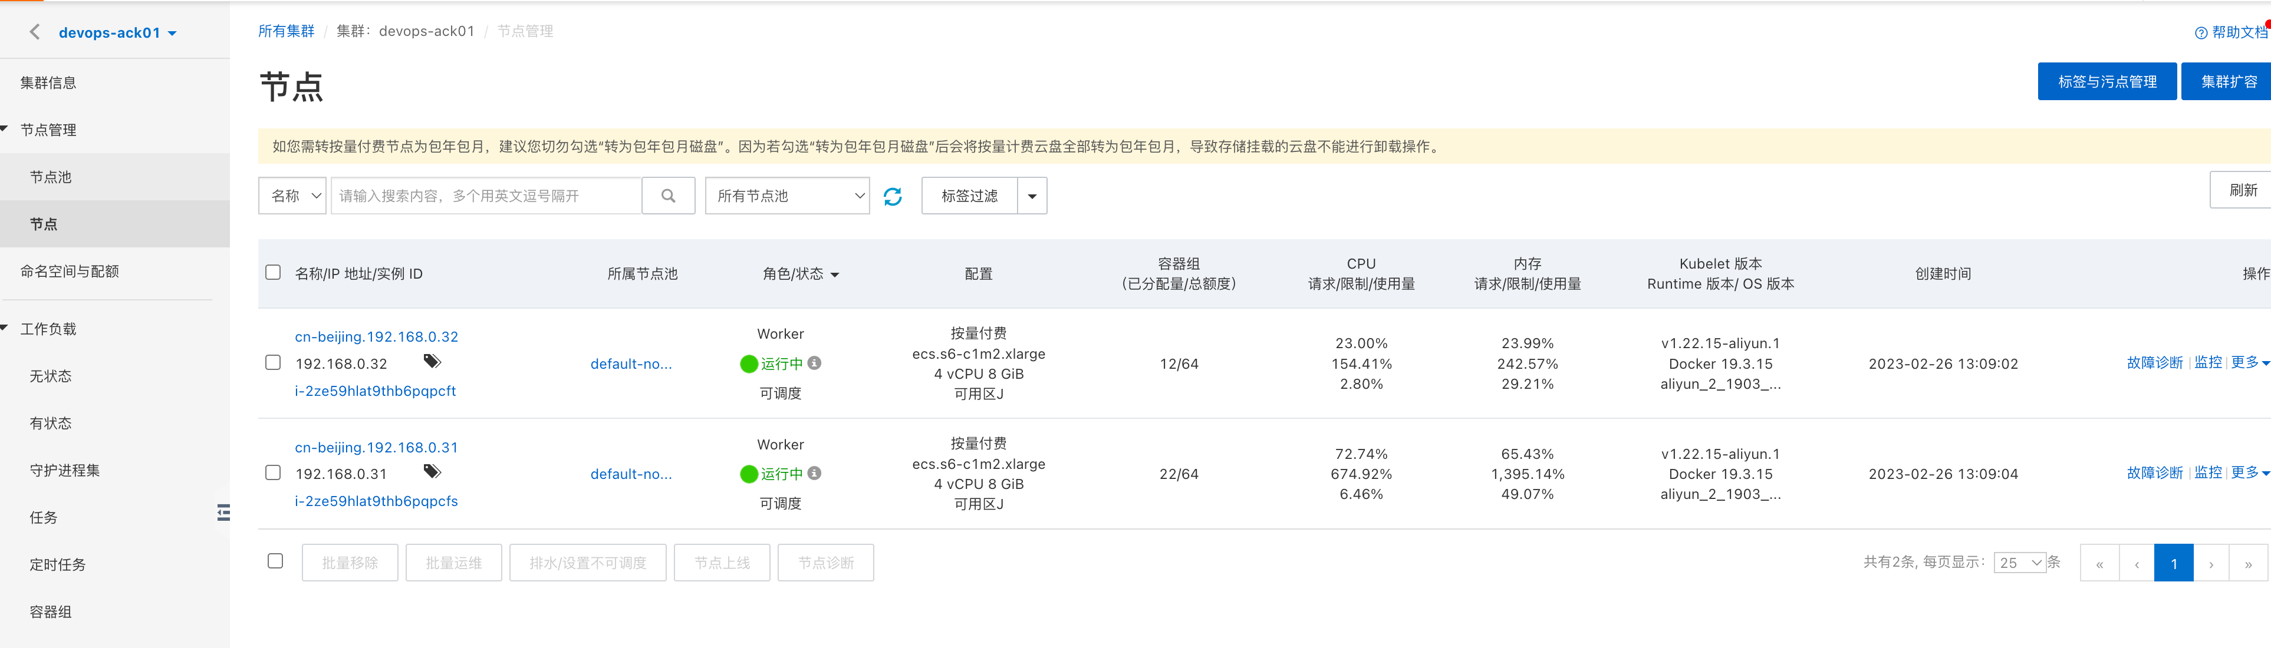Click the info icon beside first 运行中 status
The image size is (2271, 648).
[815, 363]
